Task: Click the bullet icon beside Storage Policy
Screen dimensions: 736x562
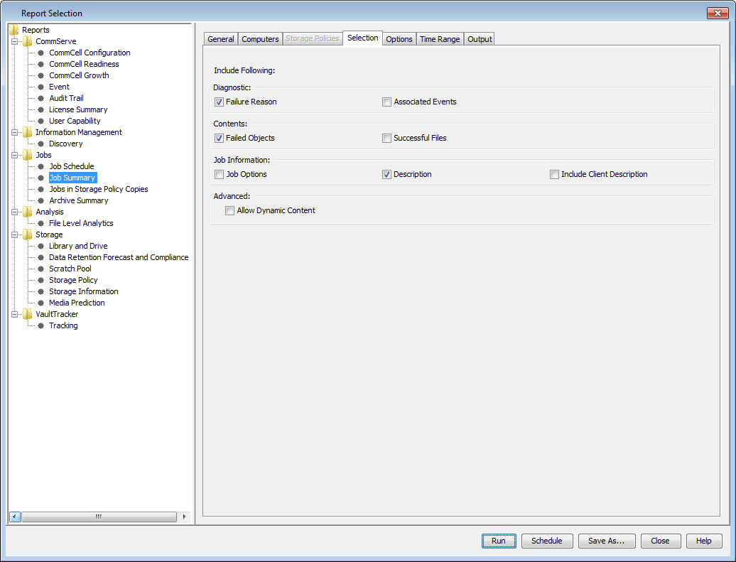Action: pyautogui.click(x=40, y=281)
